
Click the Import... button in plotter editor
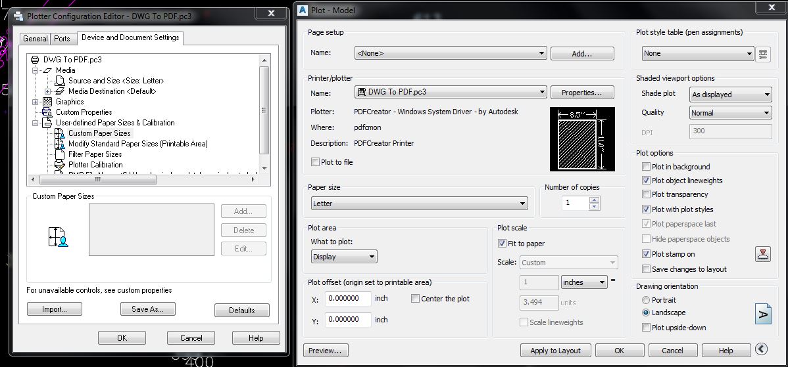pos(55,309)
